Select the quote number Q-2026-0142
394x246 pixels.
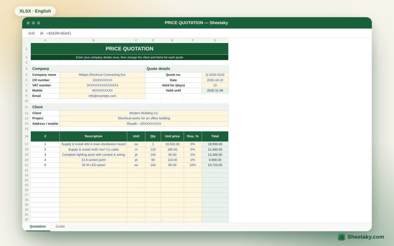[215, 75]
